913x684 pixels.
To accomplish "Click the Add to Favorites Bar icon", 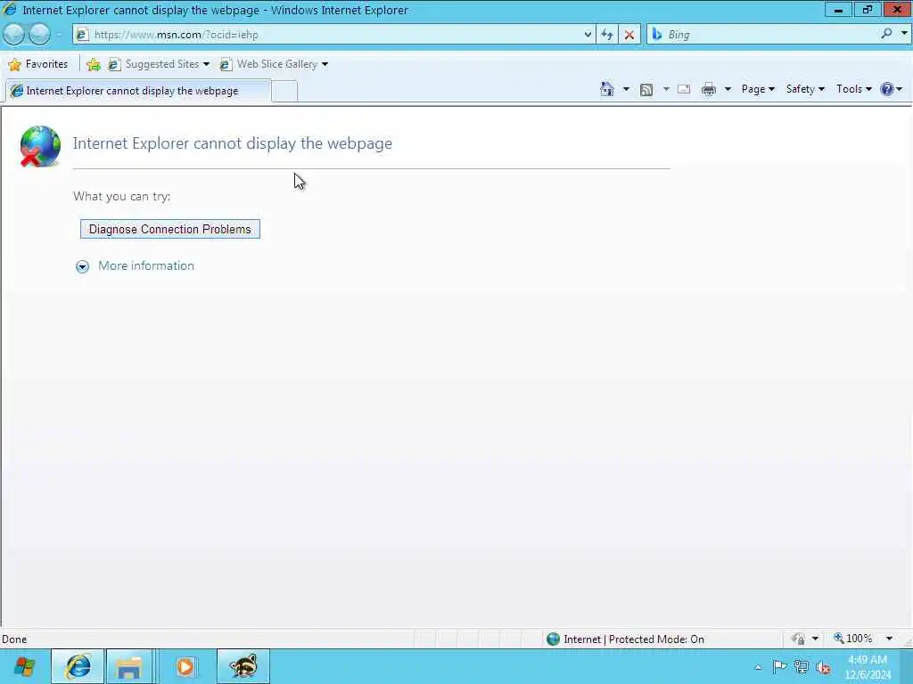I will [93, 64].
